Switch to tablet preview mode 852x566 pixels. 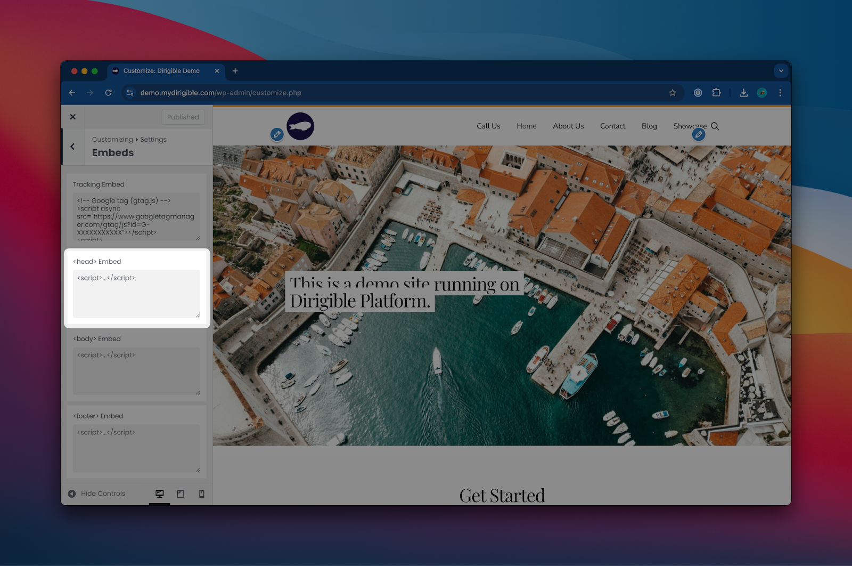coord(181,494)
